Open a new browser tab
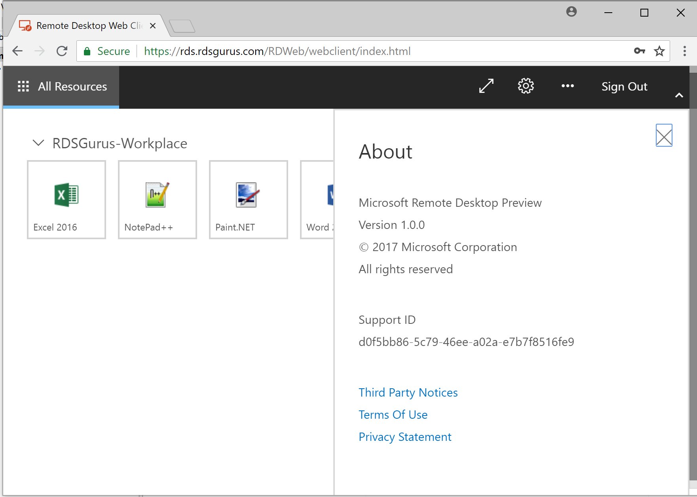The image size is (697, 497). click(x=182, y=26)
